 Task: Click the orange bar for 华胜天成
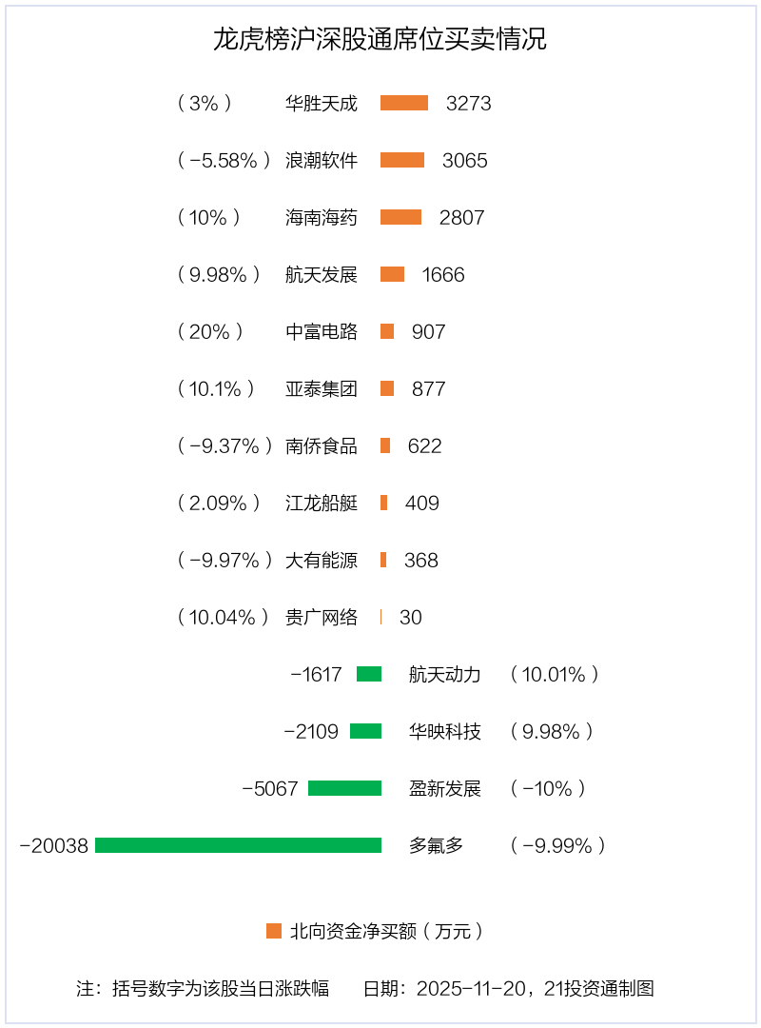pyautogui.click(x=404, y=103)
